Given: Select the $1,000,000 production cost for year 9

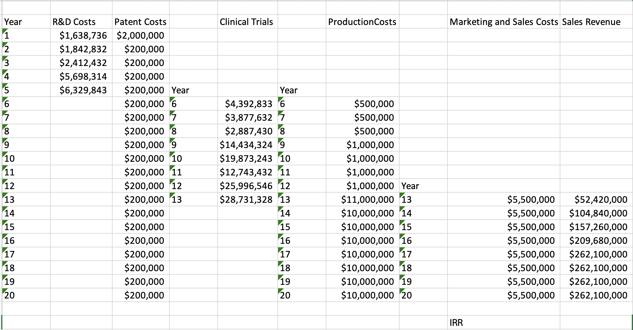Looking at the screenshot, I should pos(362,145).
